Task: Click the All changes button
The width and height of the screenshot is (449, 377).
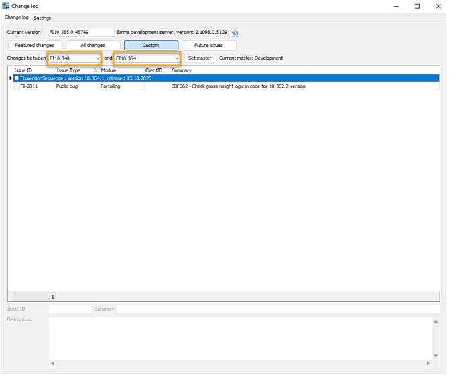Action: click(x=92, y=46)
